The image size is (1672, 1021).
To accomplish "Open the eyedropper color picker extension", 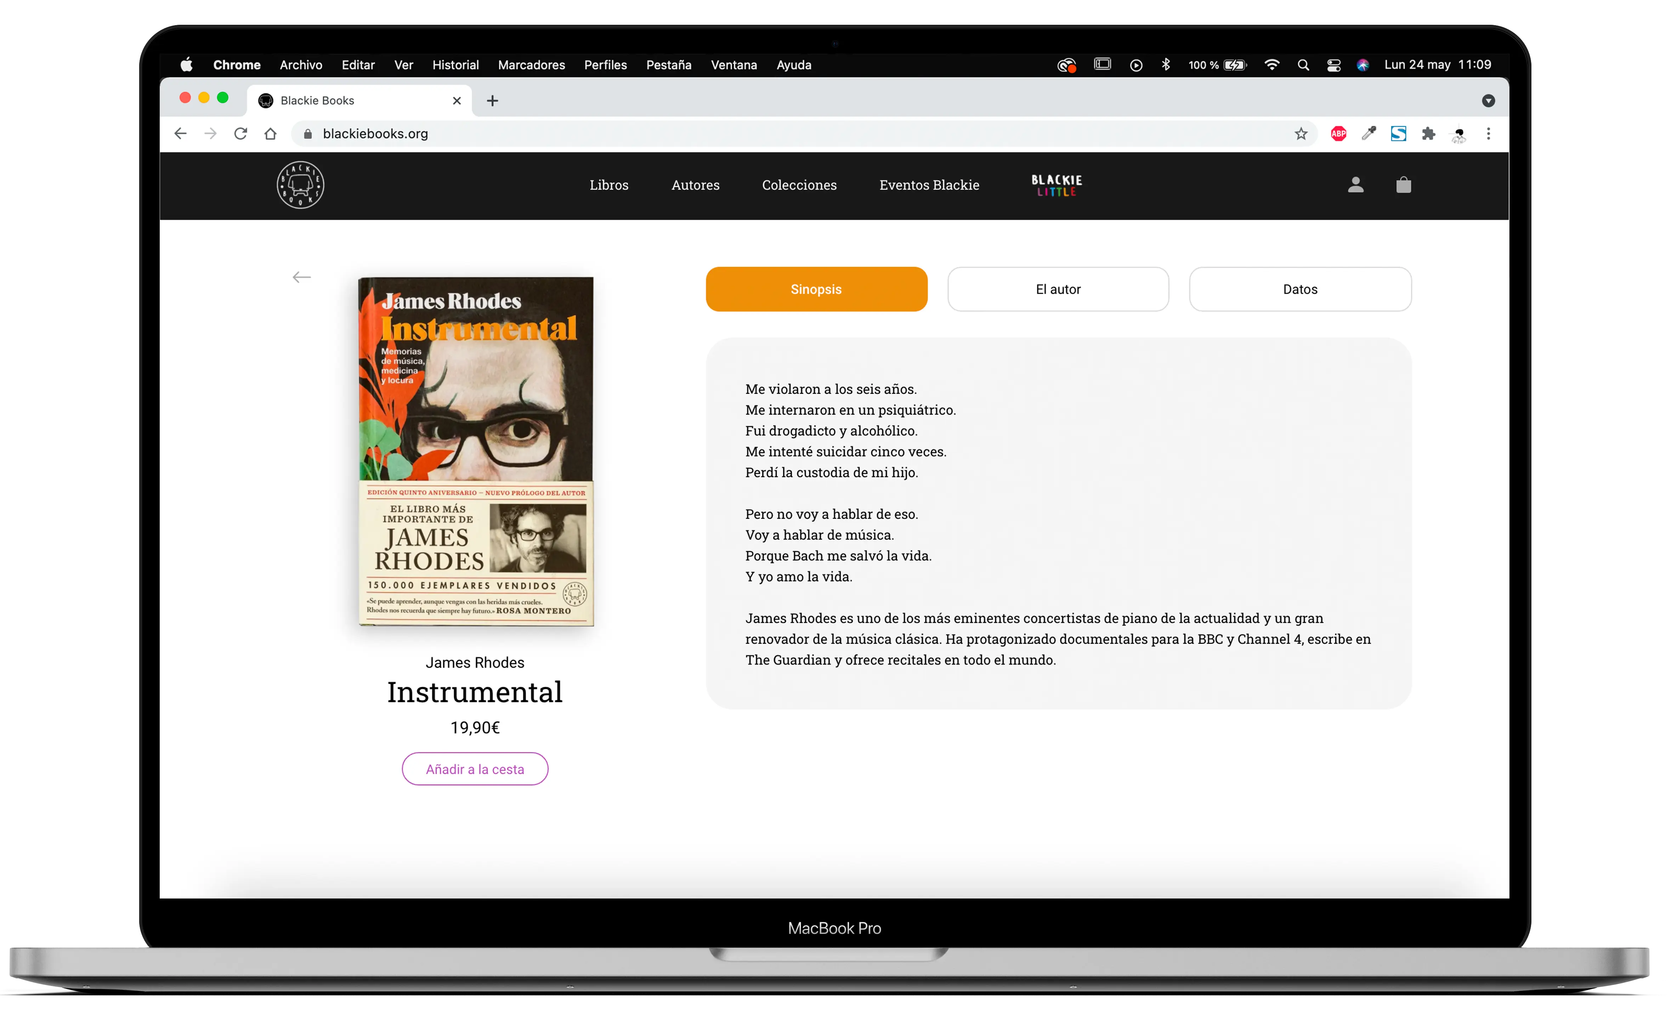I will [x=1368, y=134].
